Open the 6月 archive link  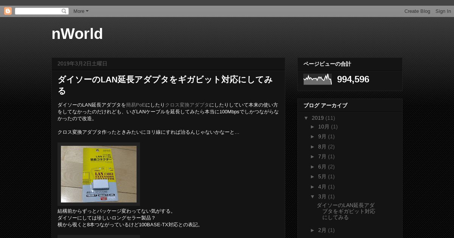pyautogui.click(x=322, y=167)
